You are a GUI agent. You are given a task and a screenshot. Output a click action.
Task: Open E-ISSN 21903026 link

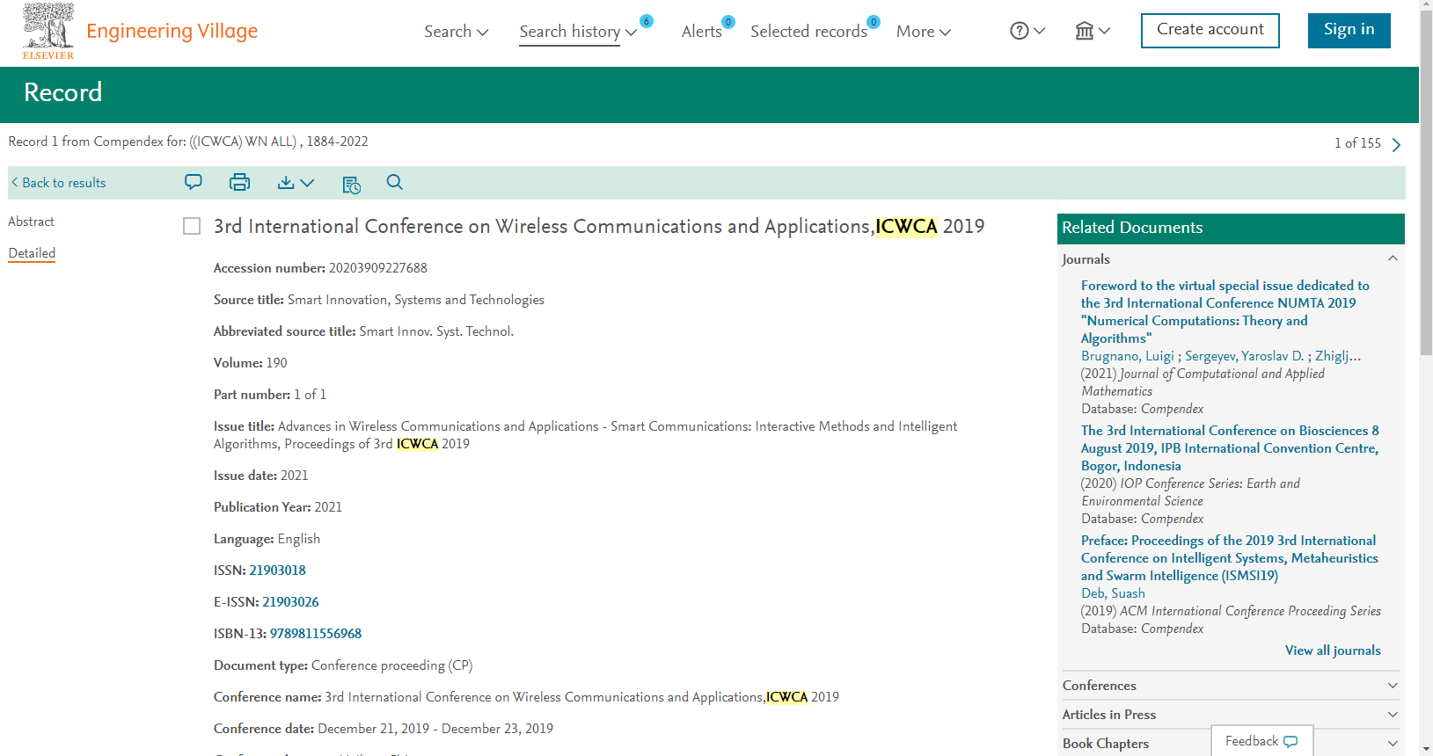pos(290,602)
